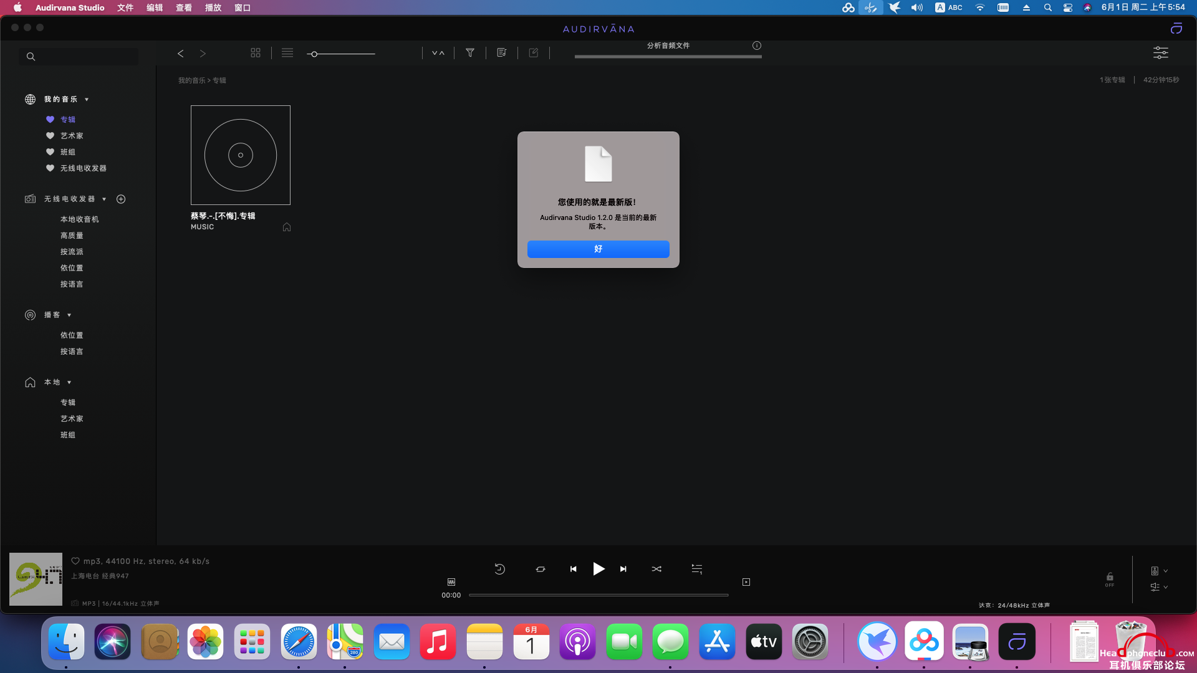The height and width of the screenshot is (673, 1197).
Task: Click the audio analysis progress bar
Action: click(x=668, y=57)
